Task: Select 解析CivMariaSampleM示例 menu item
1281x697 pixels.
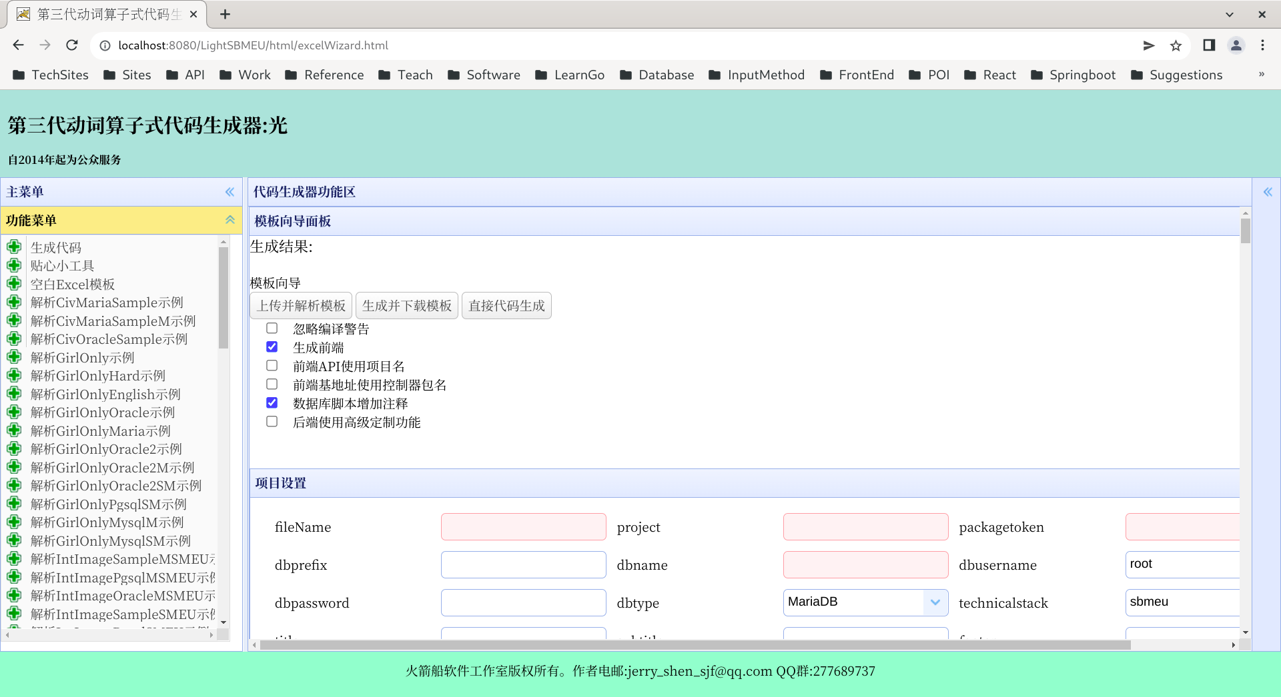Action: (x=113, y=321)
